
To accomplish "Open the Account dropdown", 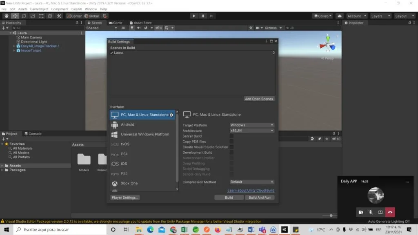I will [356, 16].
